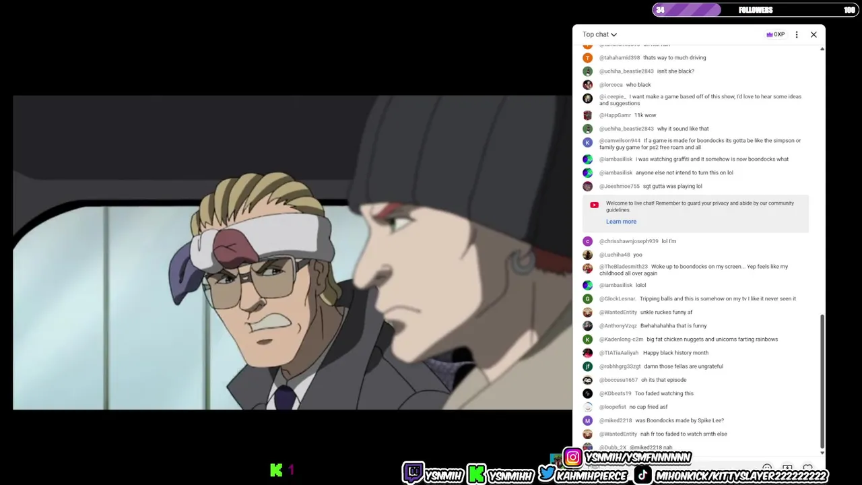This screenshot has width=862, height=485.
Task: Click the message 'sgt gutta was playing lol'
Action: point(672,187)
